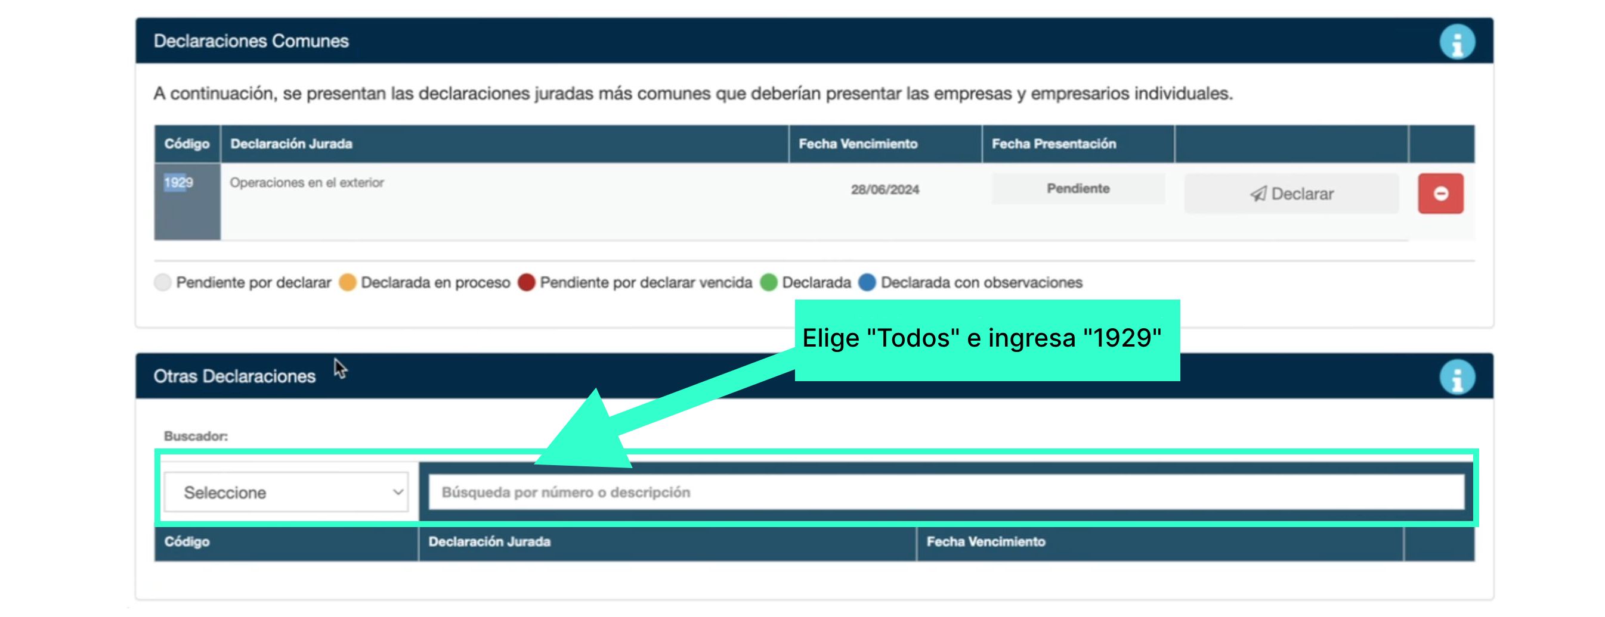The width and height of the screenshot is (1605, 617).
Task: Click the 28/06/2024 due date cell
Action: coord(885,190)
